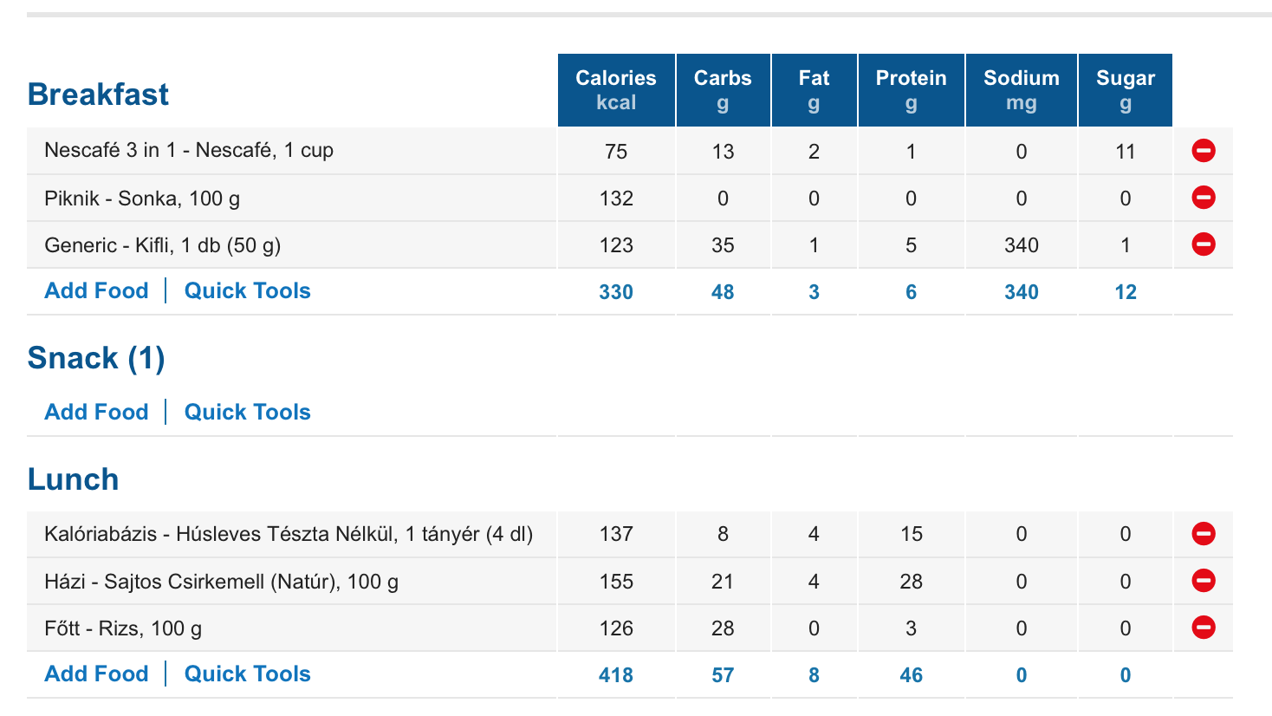Open the Főtt - Rizs, 100 g entry
This screenshot has width=1272, height=716.
click(x=123, y=628)
